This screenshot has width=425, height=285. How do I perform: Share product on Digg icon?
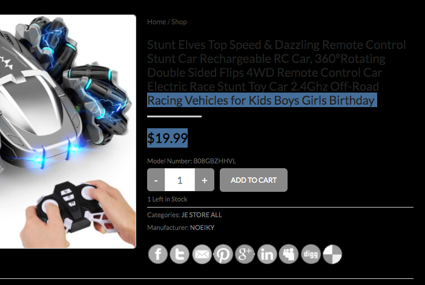[311, 254]
